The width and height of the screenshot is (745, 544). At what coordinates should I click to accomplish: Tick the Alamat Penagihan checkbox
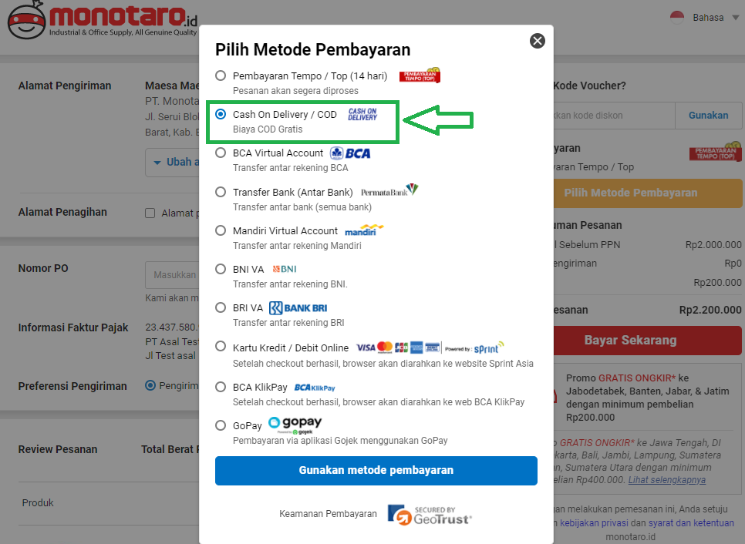tap(150, 213)
